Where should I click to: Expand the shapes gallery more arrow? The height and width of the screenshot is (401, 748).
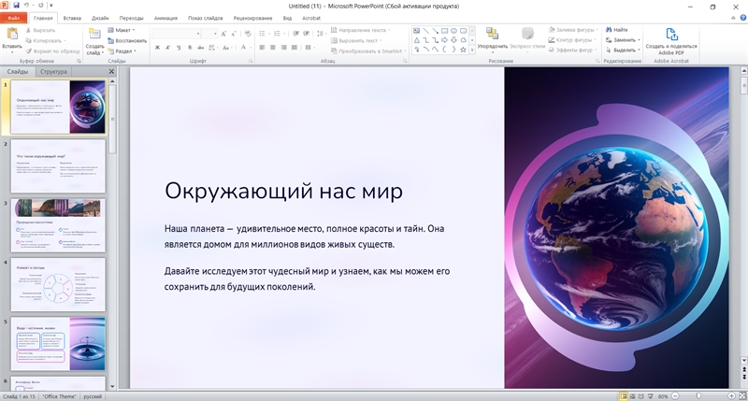[472, 50]
